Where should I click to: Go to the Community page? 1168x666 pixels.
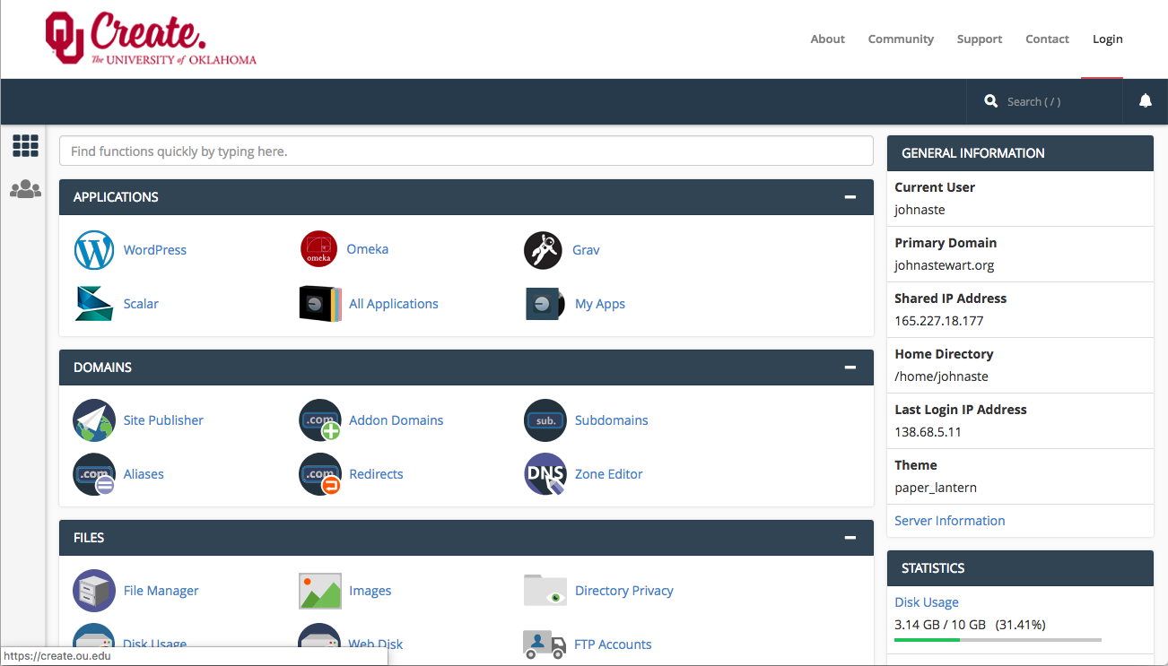pyautogui.click(x=901, y=39)
